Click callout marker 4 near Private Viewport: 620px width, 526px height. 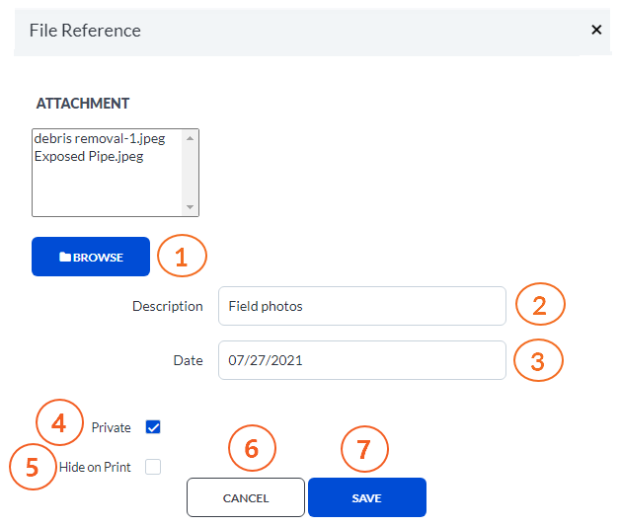point(59,424)
